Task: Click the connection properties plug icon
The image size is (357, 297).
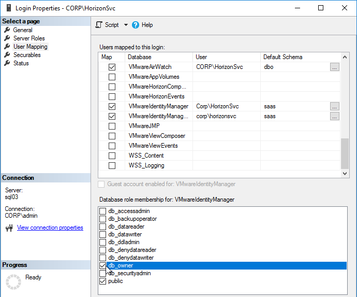Action: [x=9, y=228]
